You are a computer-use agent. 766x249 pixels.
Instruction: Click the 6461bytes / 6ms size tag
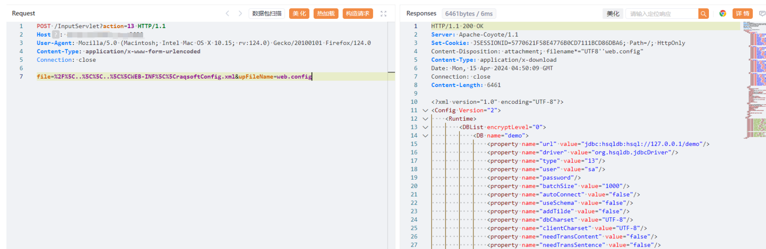click(x=469, y=14)
